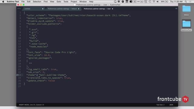194x109 pixels.
Task: Open the Apple menu
Action: click(x=3, y=2)
